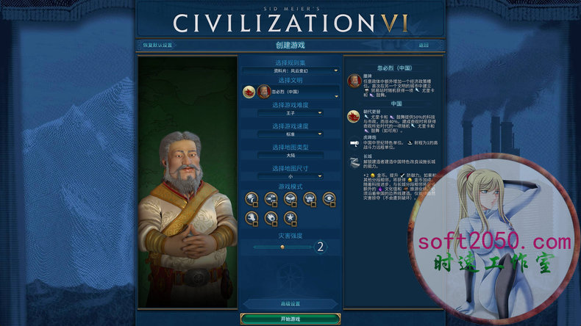Open the game difficulty dropdown showing 王子

(x=290, y=113)
